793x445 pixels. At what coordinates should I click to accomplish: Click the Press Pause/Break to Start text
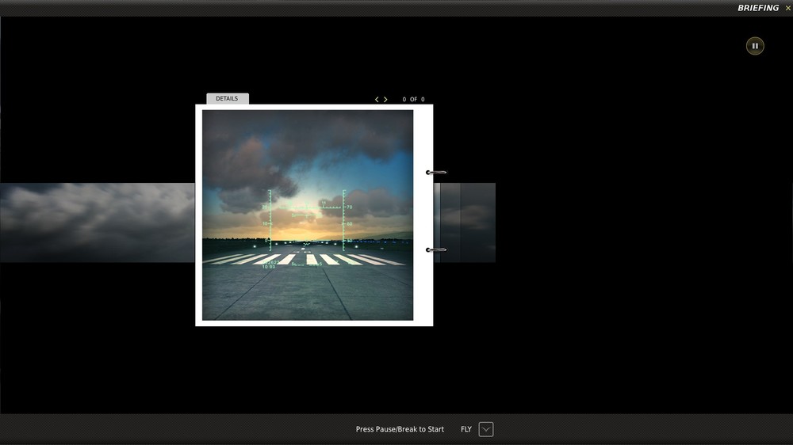tap(400, 429)
